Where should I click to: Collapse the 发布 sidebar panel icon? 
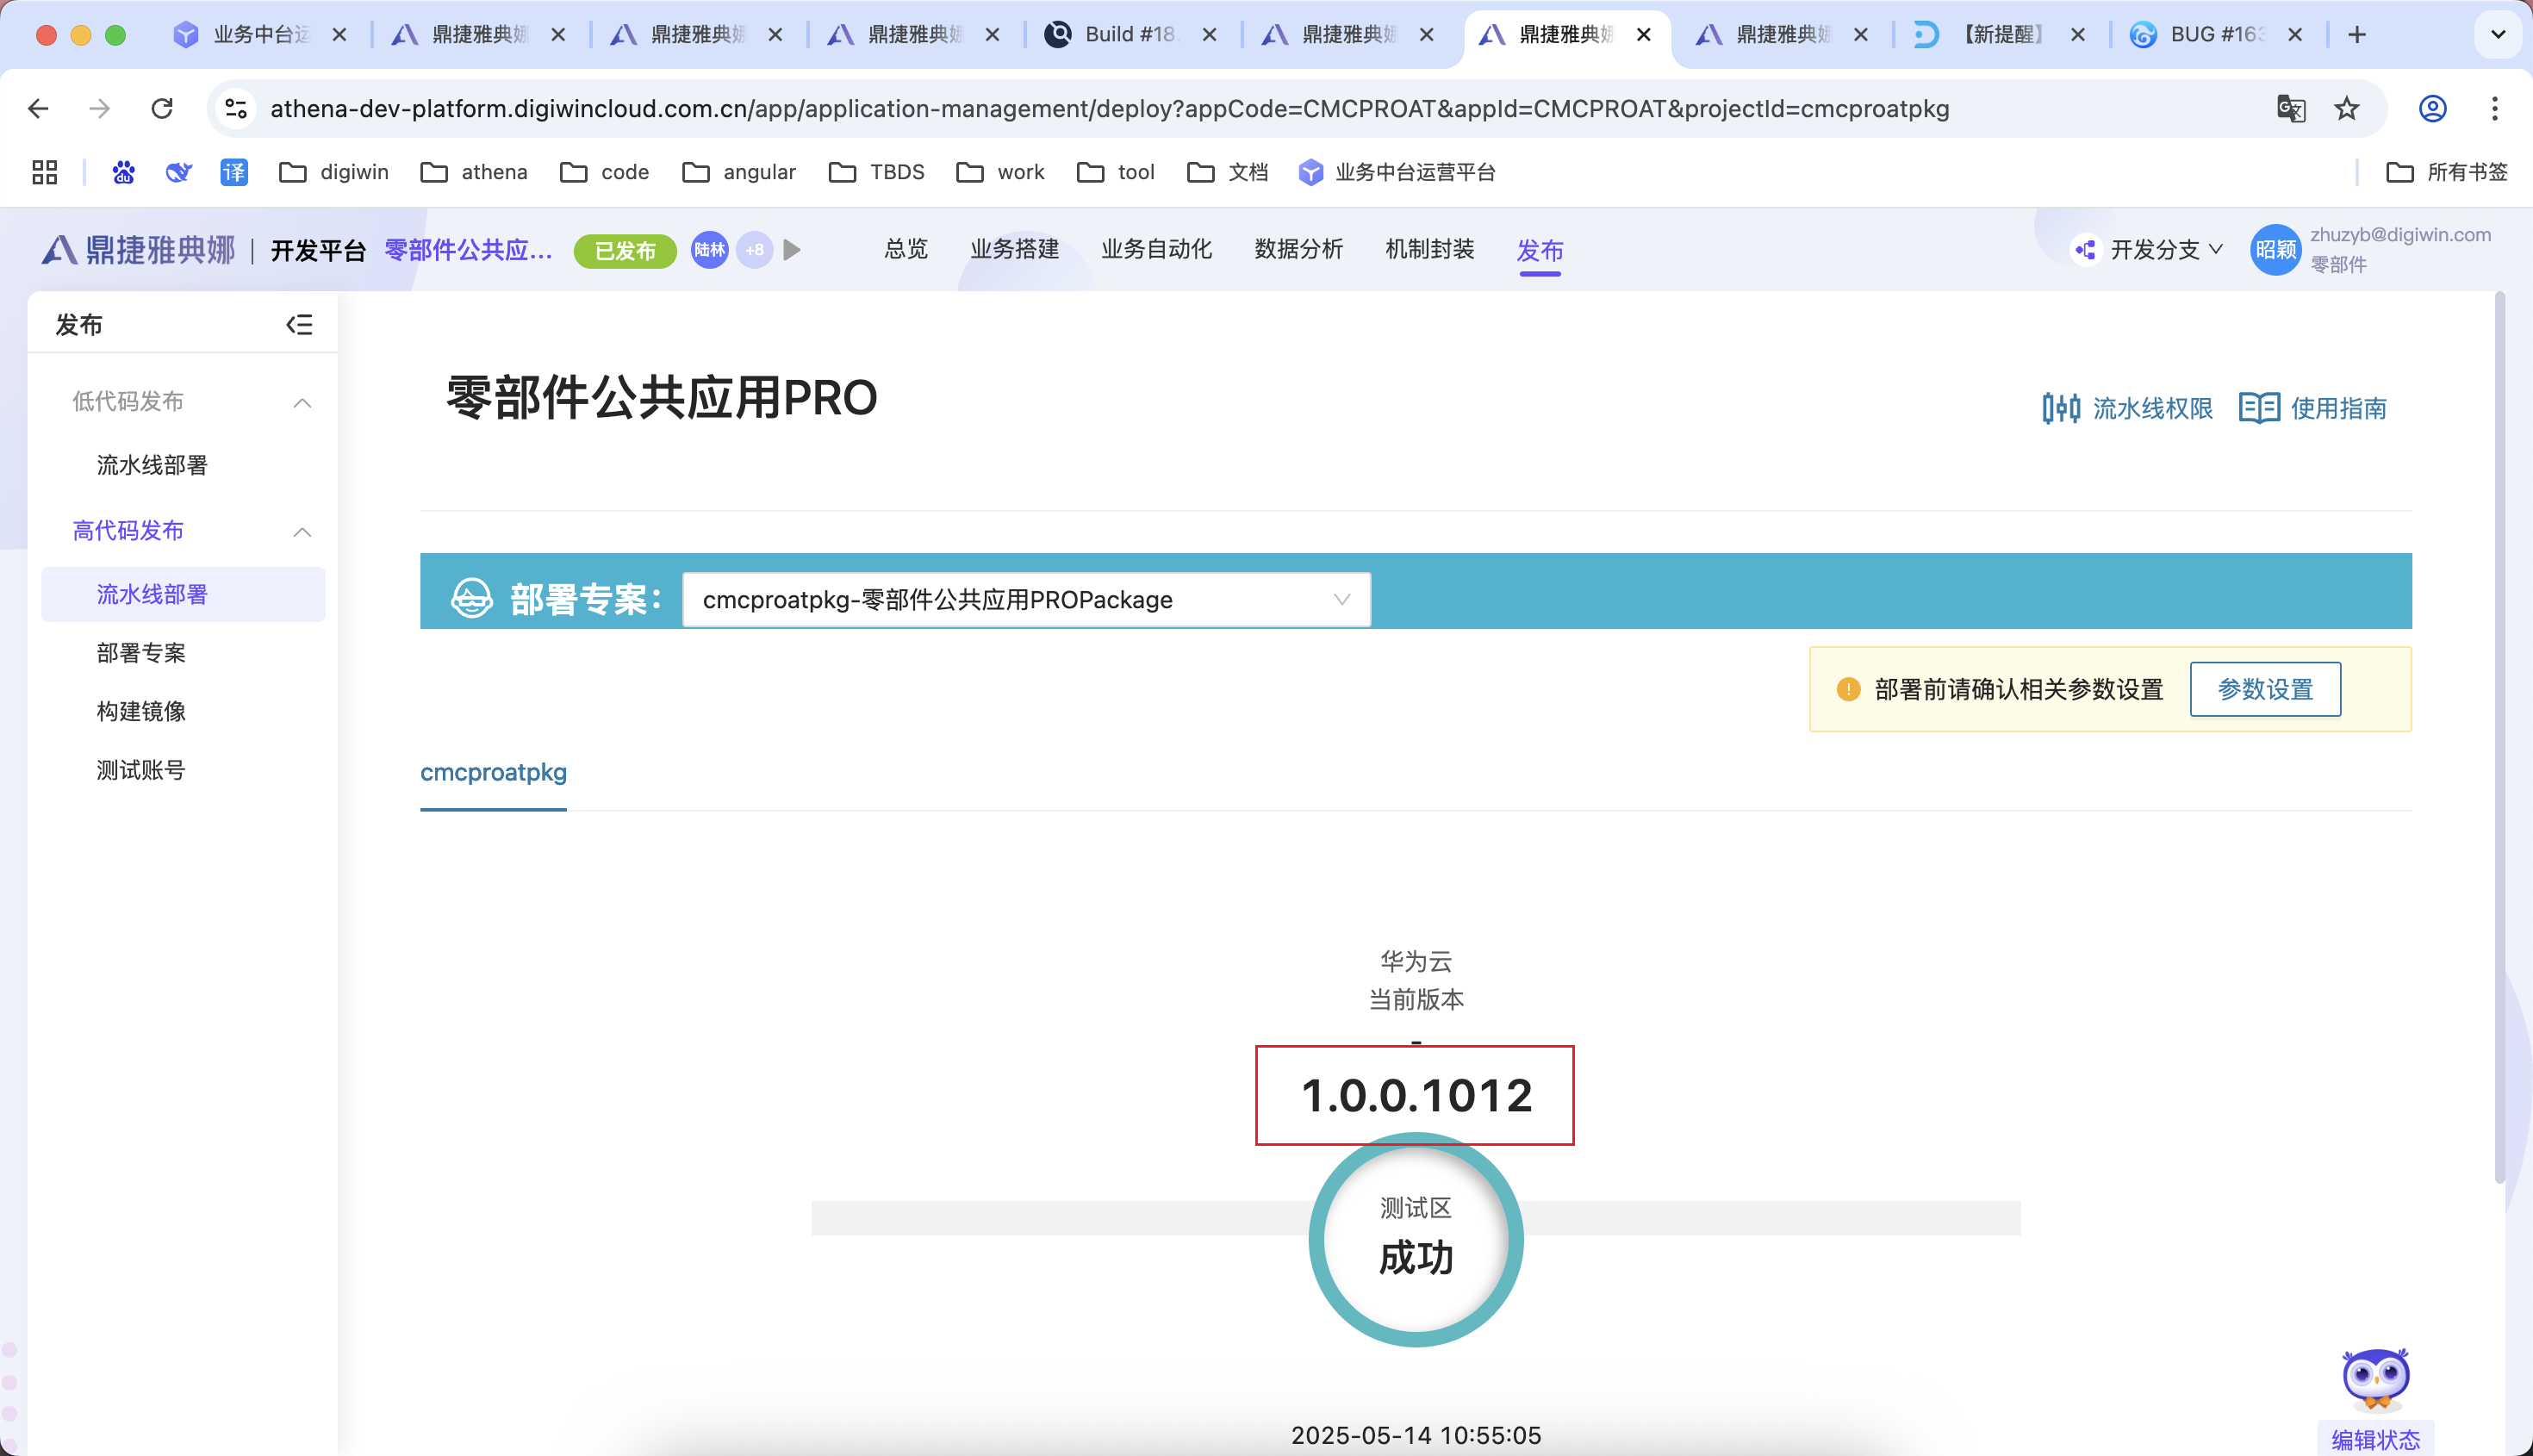tap(299, 324)
